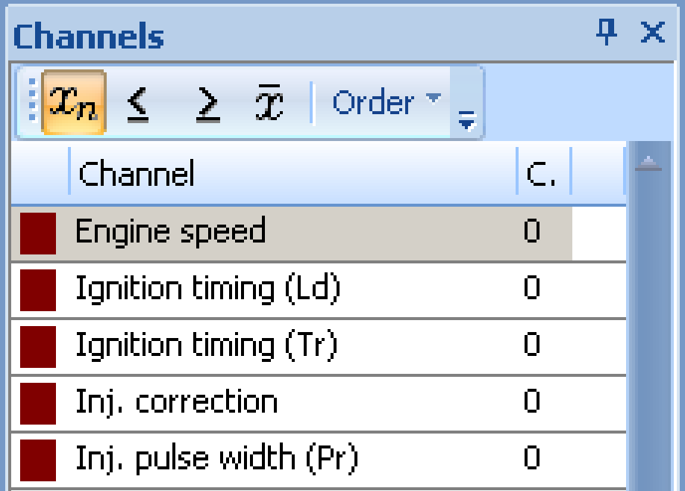Pin the Channels panel
The image size is (685, 491).
[x=607, y=31]
